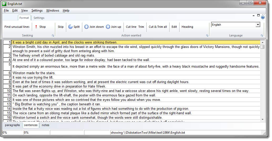Click the Join down arrow icon

pyautogui.click(x=86, y=27)
